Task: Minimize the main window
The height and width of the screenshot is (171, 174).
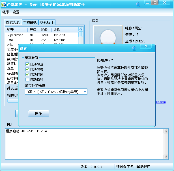Action: (x=148, y=3)
